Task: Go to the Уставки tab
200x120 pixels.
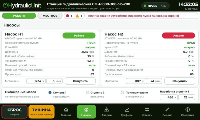Action: (147, 112)
